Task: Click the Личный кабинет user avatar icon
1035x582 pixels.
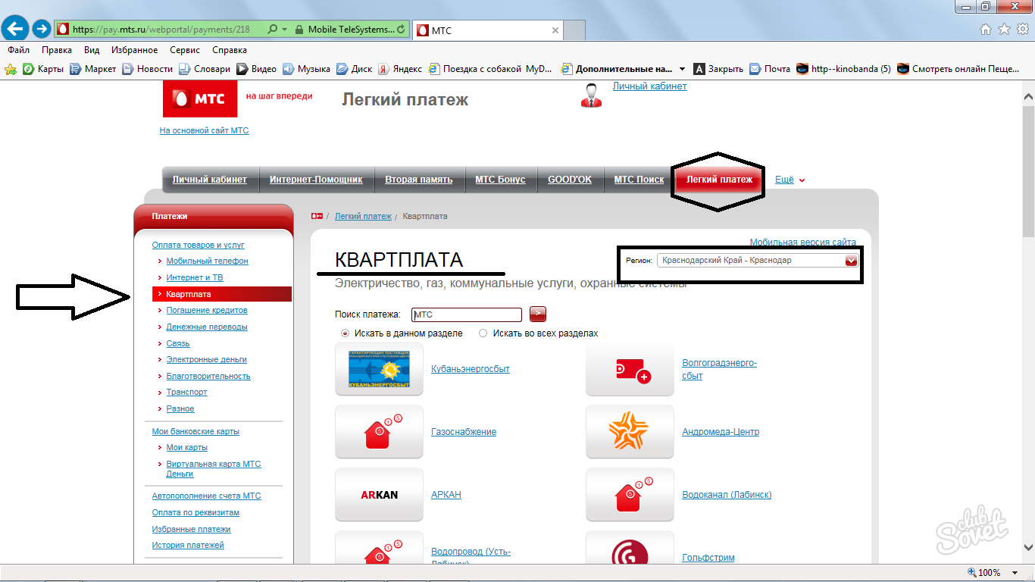Action: pyautogui.click(x=591, y=95)
